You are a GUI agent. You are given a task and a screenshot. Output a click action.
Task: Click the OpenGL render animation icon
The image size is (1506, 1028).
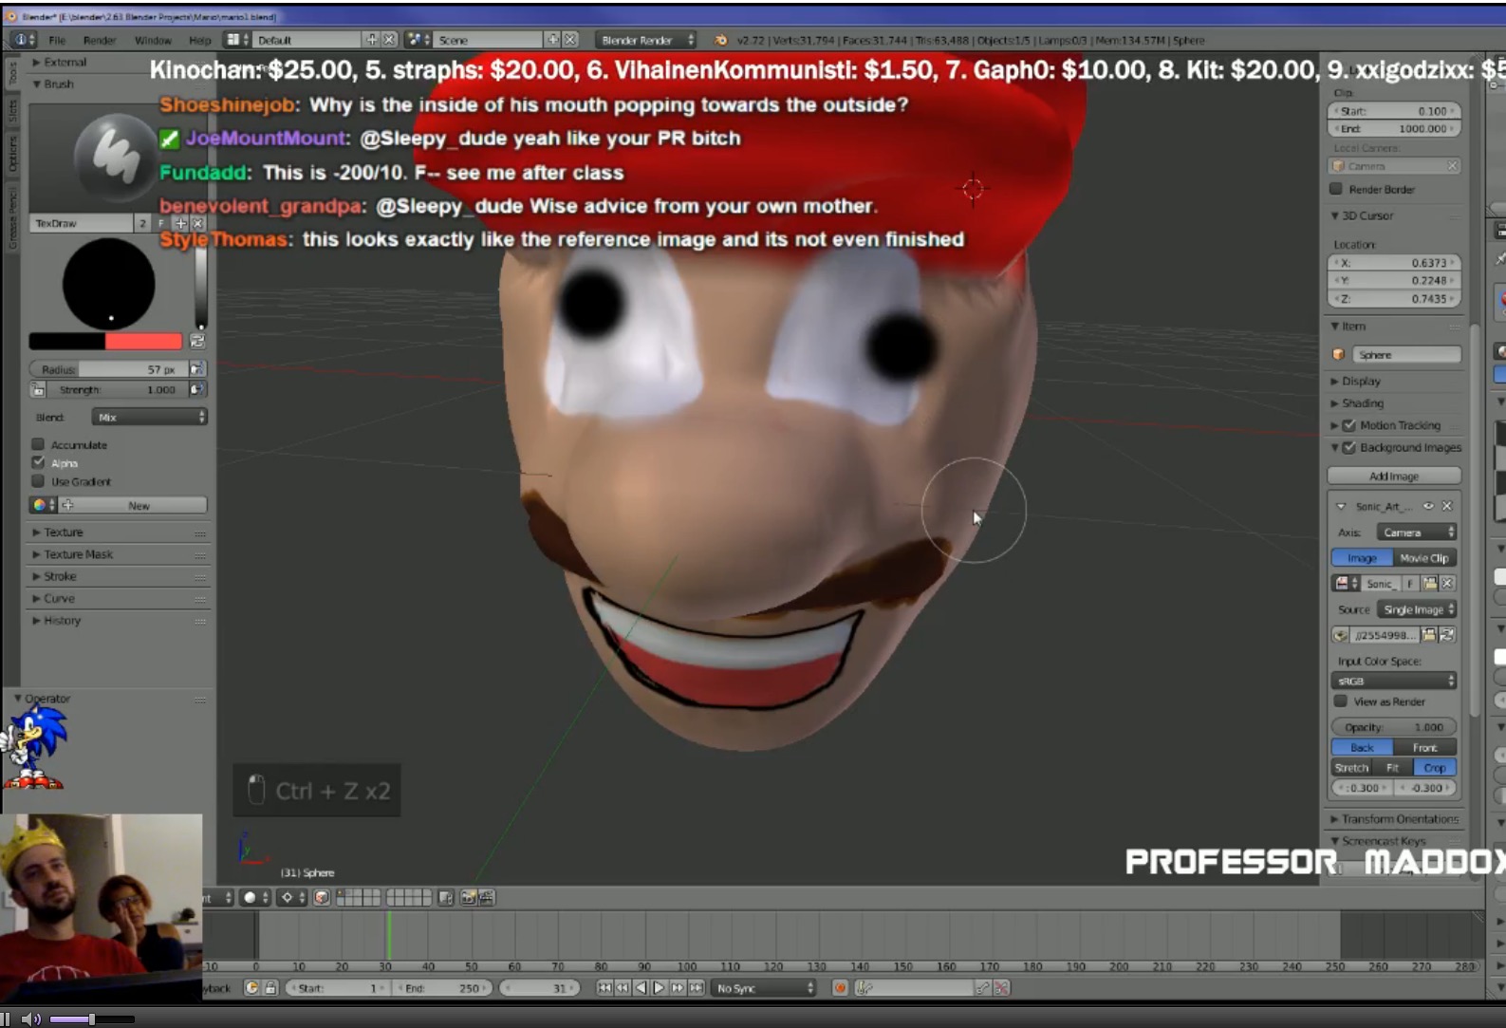click(x=486, y=898)
